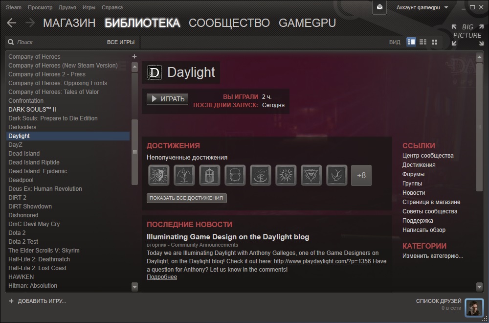Open the Аккаунт gamegpu dropdown
This screenshot has height=323, width=489.
422,7
